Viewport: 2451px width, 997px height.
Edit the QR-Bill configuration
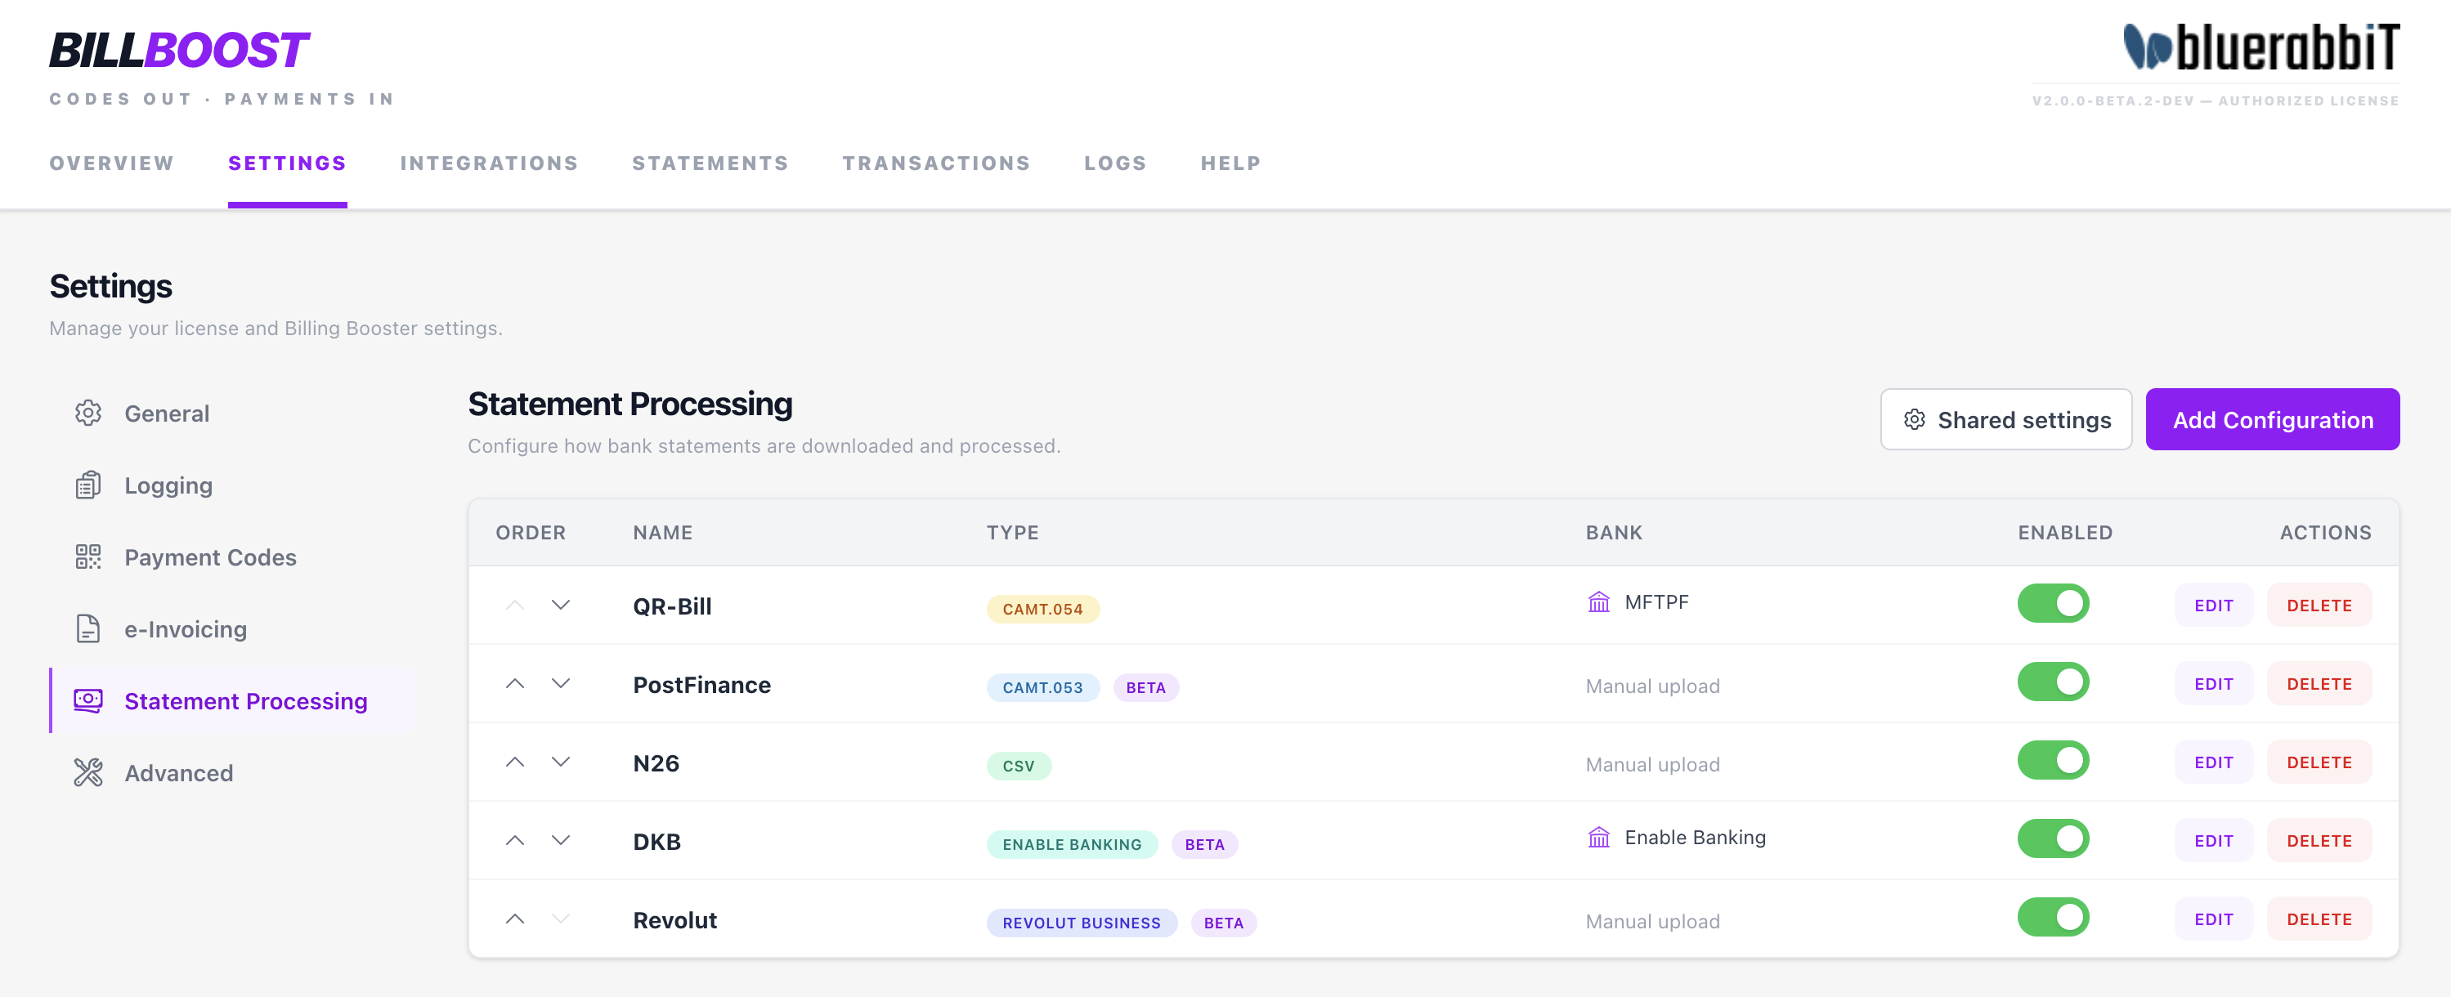tap(2213, 605)
